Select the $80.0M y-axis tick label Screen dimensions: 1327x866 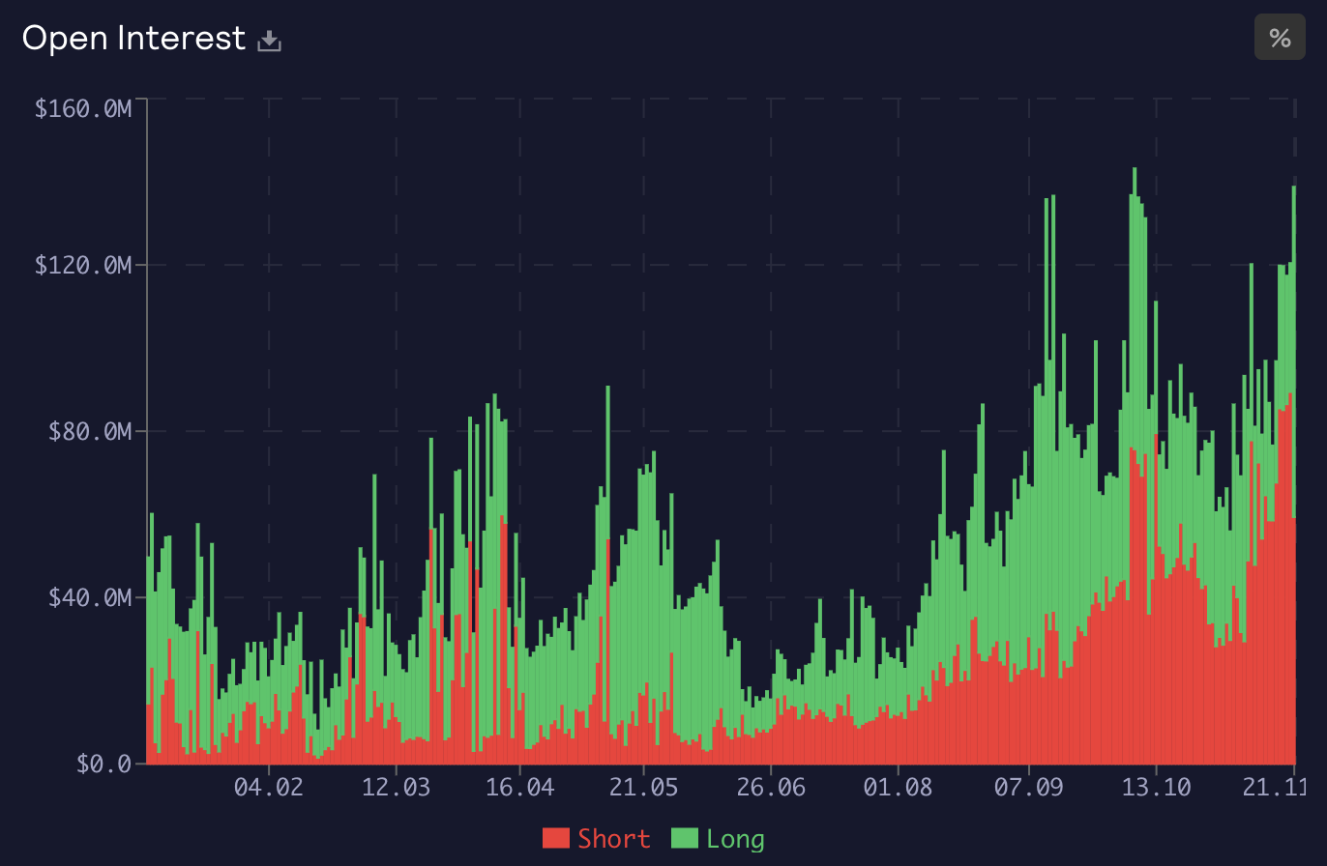[89, 431]
